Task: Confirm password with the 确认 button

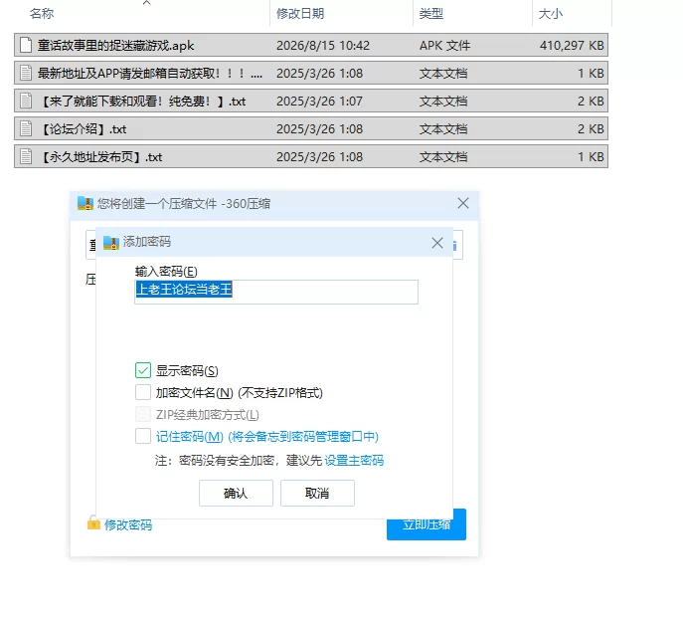Action: (236, 494)
